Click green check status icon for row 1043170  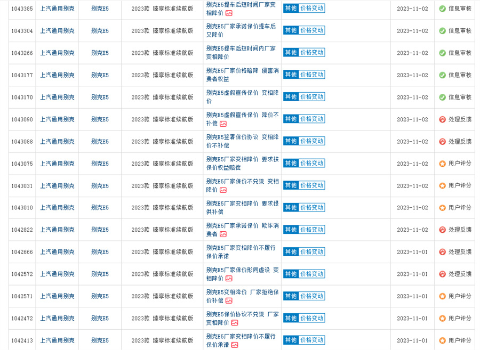tap(442, 97)
